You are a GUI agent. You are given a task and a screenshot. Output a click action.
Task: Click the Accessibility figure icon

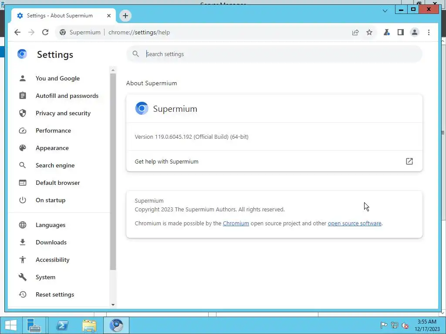(23, 260)
